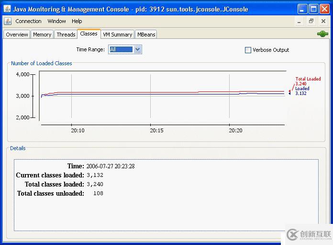Maximize the JConsole window
Viewport: 333px width, 245px height.
313,9
